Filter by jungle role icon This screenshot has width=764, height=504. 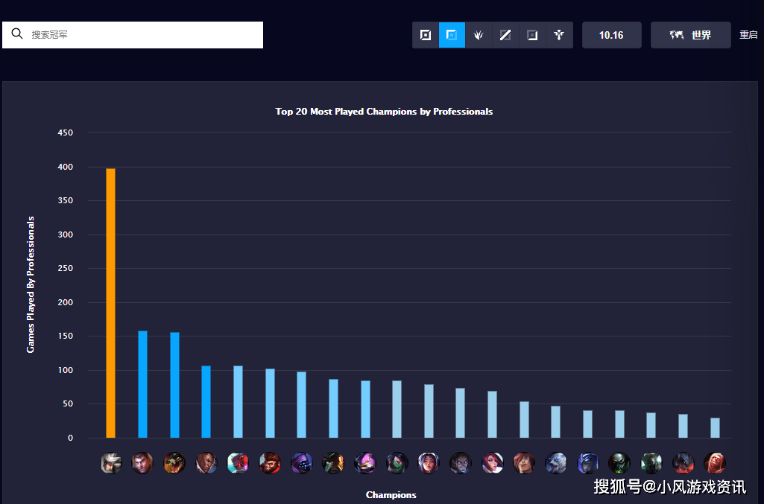point(479,35)
